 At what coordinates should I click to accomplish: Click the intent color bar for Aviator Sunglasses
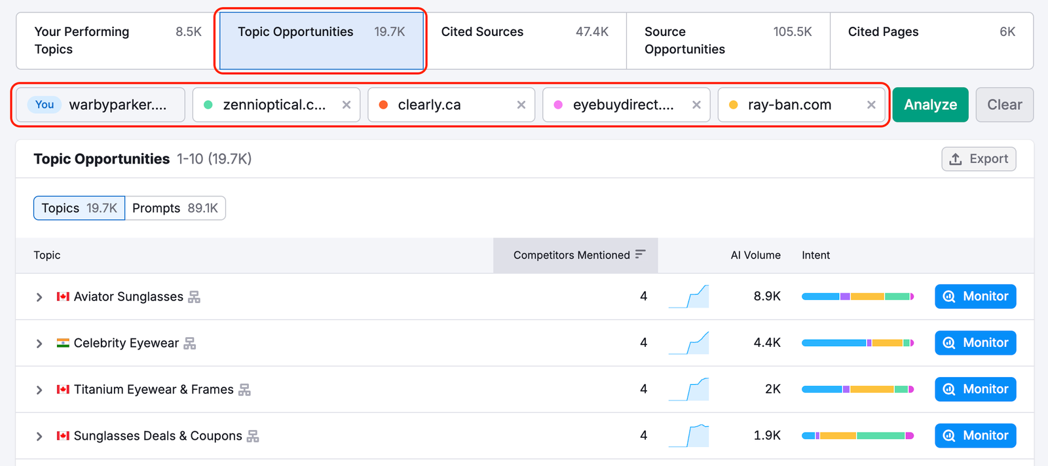[857, 296]
